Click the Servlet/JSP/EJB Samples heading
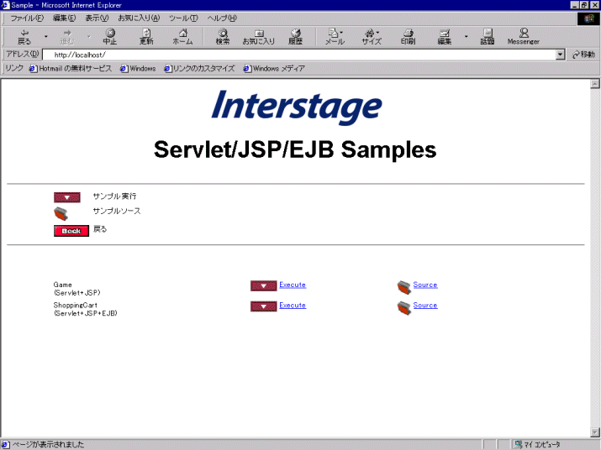 [x=295, y=149]
